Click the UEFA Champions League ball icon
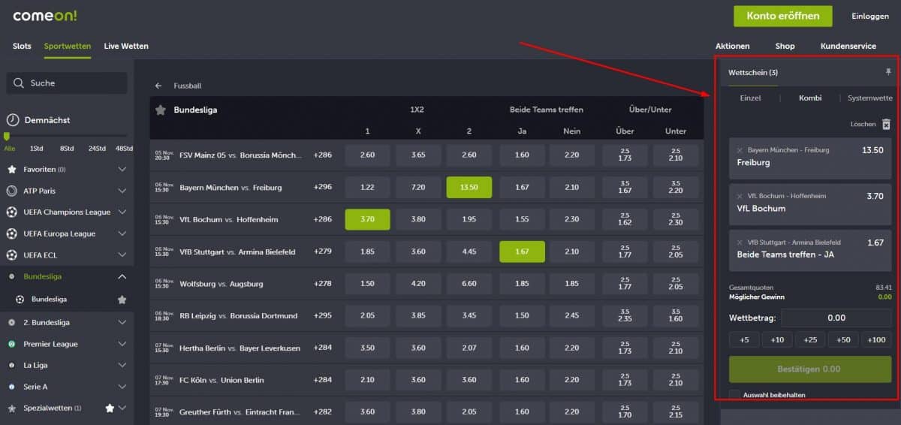Image resolution: width=901 pixels, height=425 pixels. click(11, 212)
